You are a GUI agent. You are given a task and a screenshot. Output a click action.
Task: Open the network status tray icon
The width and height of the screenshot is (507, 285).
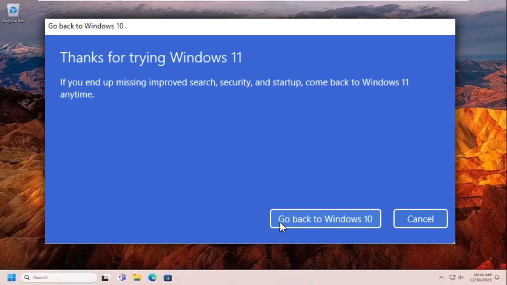pyautogui.click(x=452, y=277)
